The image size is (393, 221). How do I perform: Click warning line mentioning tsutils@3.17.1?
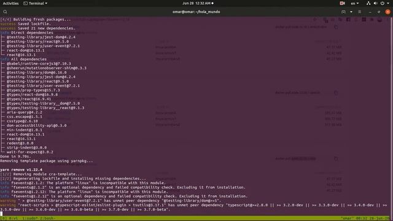click(193, 207)
